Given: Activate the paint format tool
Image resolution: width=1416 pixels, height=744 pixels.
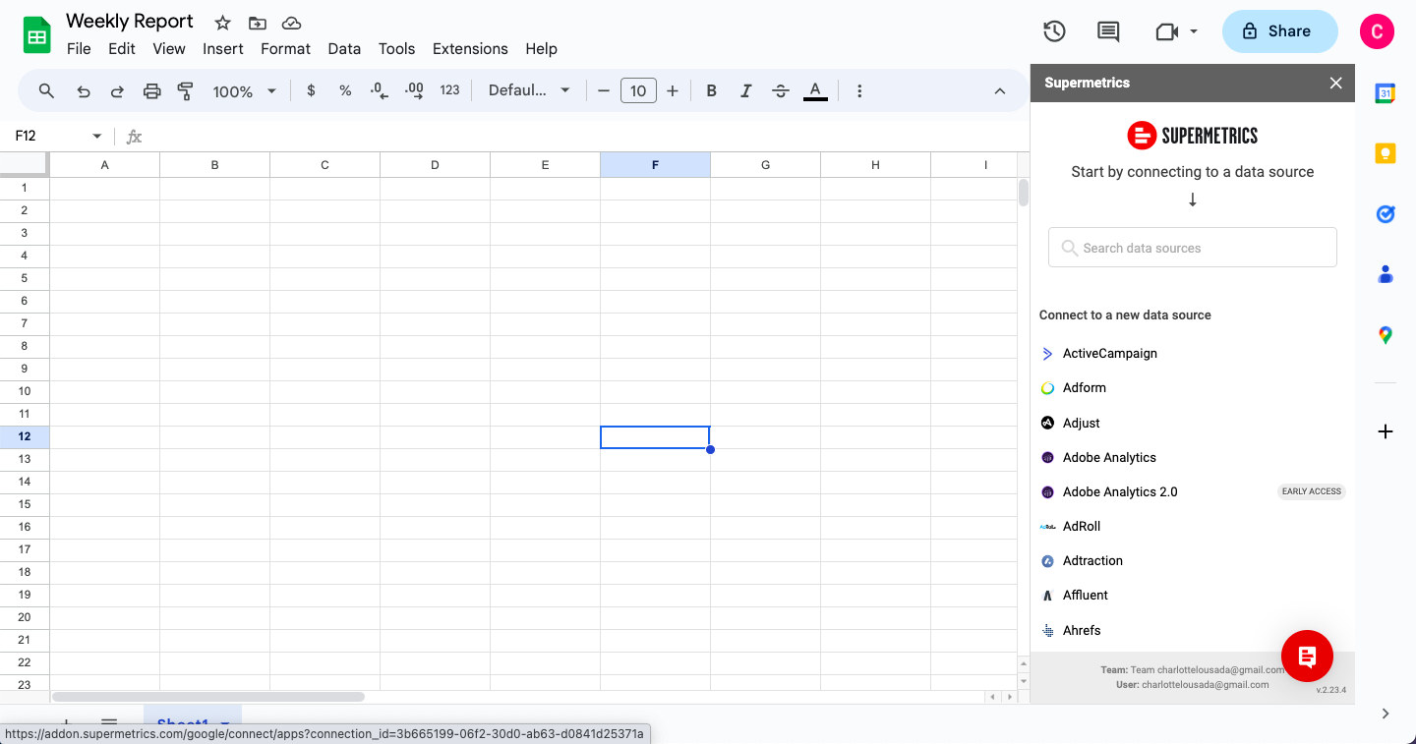Looking at the screenshot, I should pos(185,90).
